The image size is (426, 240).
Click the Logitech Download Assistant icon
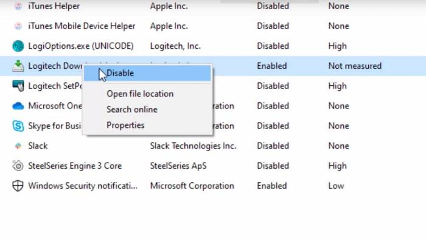[x=18, y=66]
